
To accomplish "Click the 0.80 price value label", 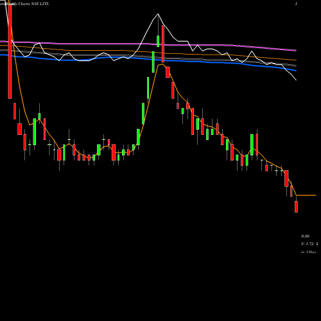I will click(305, 236).
